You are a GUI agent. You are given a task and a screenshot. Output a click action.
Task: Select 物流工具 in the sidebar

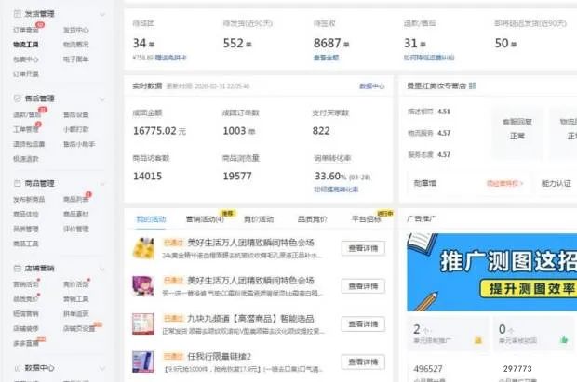26,45
